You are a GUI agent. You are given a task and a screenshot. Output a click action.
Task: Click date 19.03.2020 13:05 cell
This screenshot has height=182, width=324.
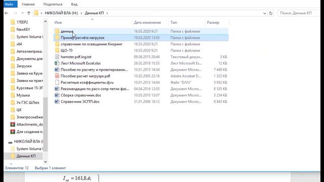click(x=146, y=38)
